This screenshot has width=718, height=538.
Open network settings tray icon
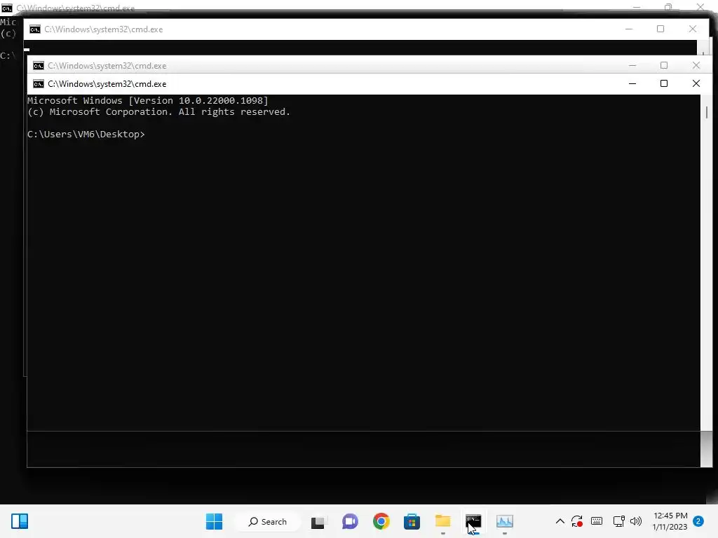click(618, 521)
